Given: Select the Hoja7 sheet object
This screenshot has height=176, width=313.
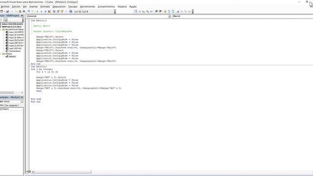Looking at the screenshot, I should pos(15,48).
